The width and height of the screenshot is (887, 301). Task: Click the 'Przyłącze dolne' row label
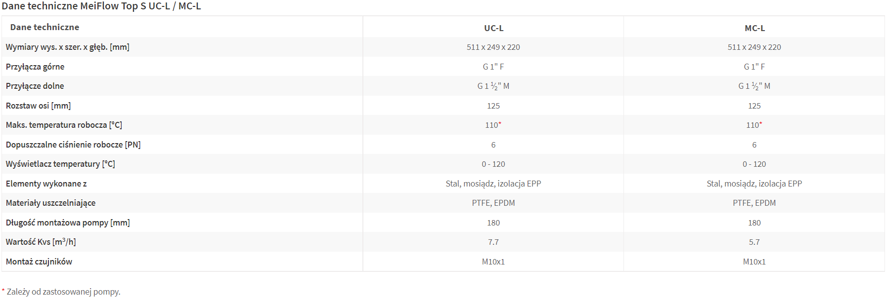(x=35, y=86)
